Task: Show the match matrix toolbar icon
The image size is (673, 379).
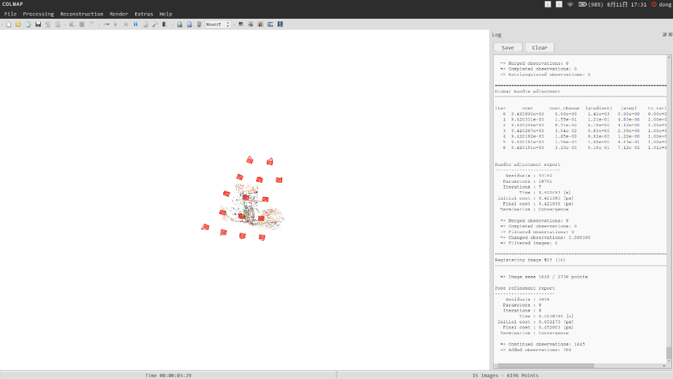Action: (x=250, y=25)
